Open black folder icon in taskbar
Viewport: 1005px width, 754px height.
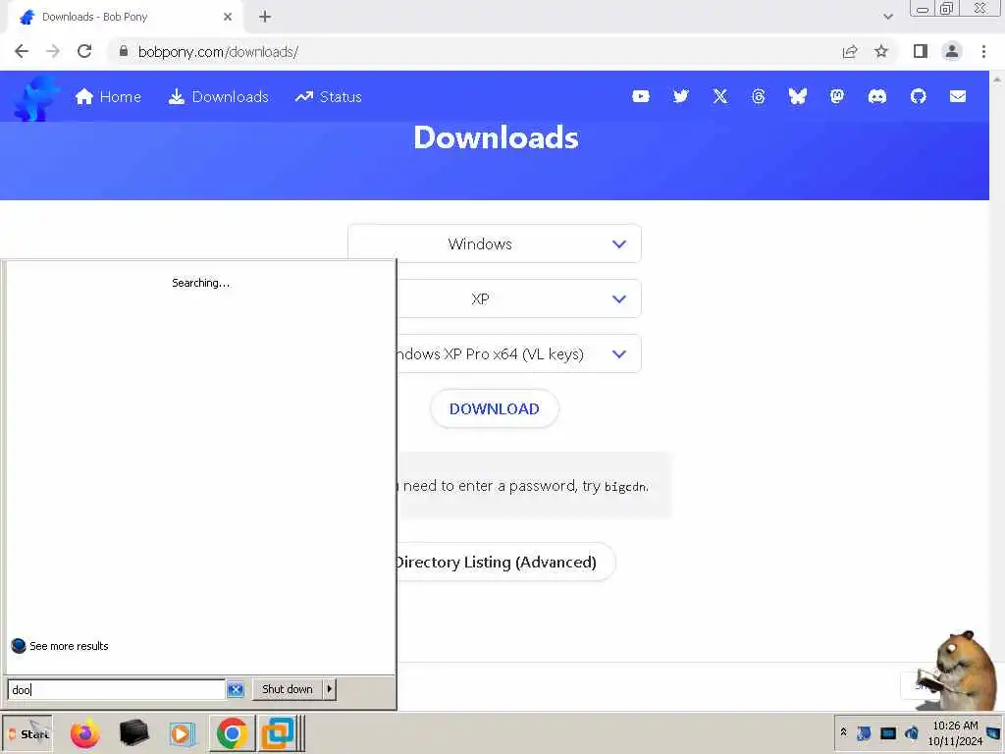133,732
